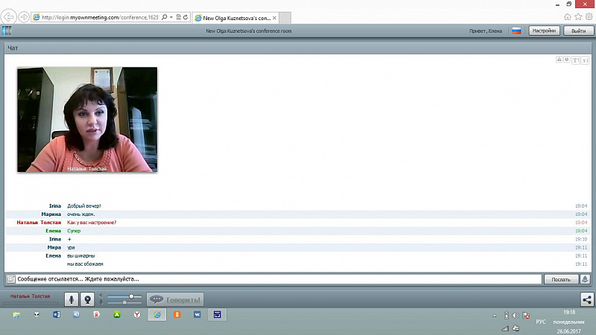Click the bell icon beside Послать

tap(585, 279)
